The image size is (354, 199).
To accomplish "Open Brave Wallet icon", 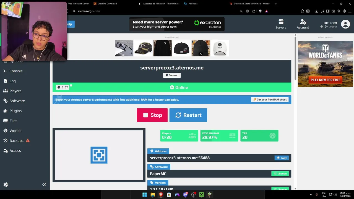I will click(x=333, y=11).
